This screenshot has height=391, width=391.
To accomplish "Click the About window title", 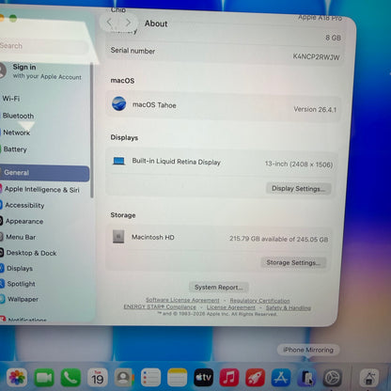I will (156, 23).
